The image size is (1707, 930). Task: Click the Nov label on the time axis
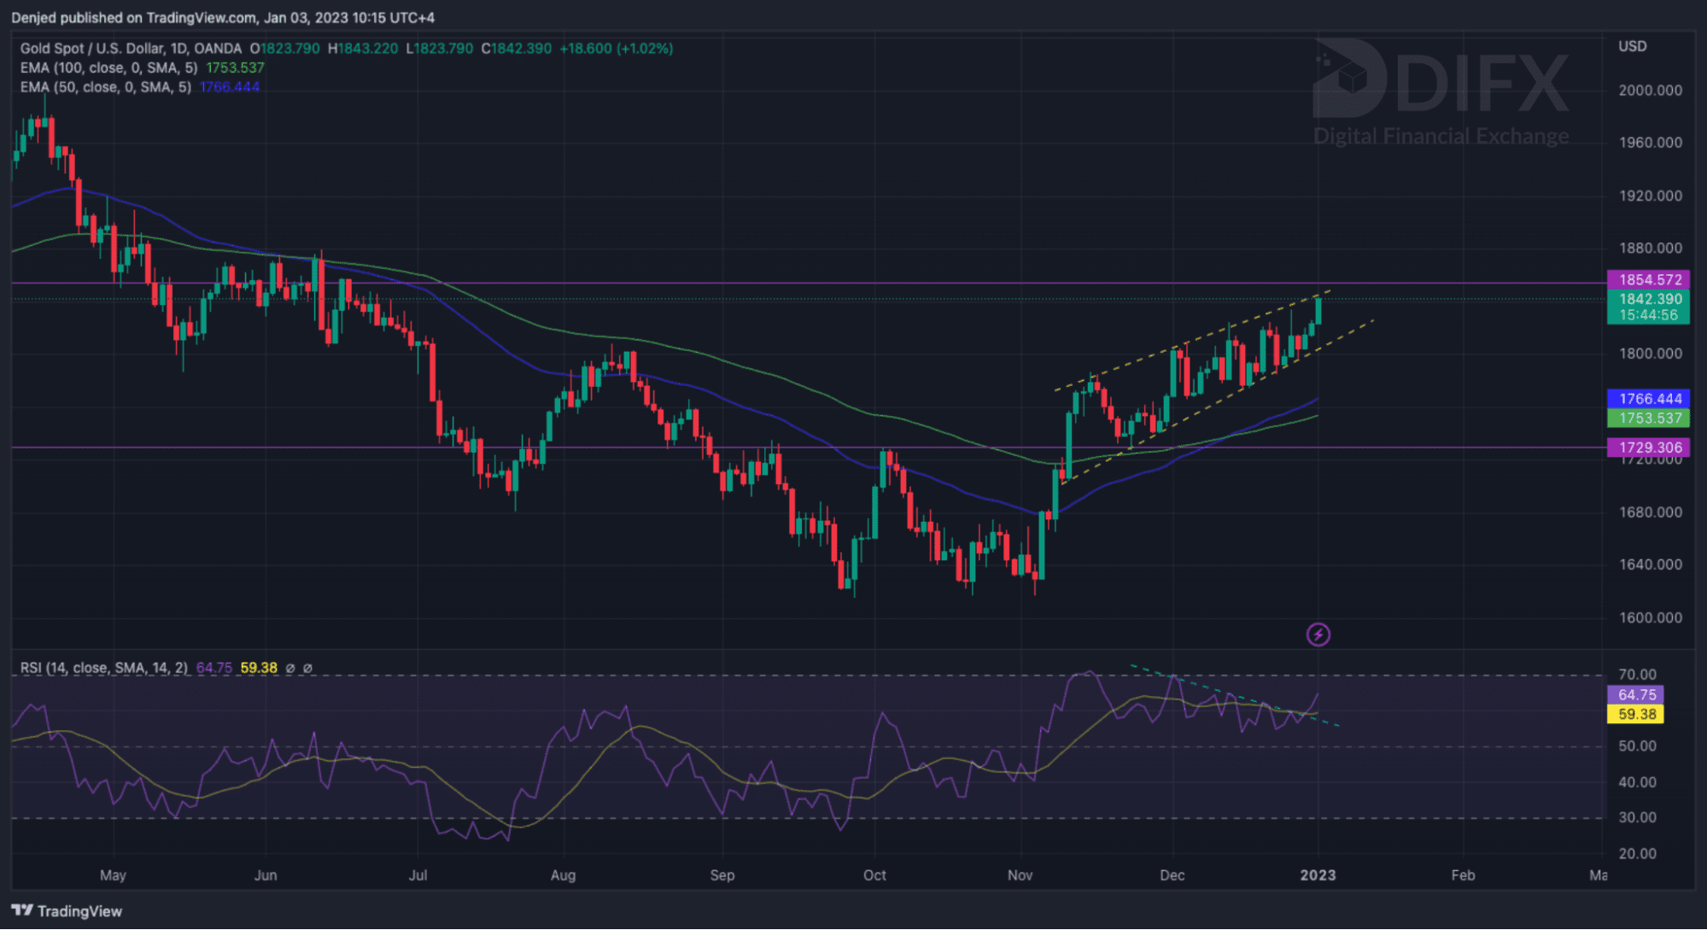[1020, 875]
